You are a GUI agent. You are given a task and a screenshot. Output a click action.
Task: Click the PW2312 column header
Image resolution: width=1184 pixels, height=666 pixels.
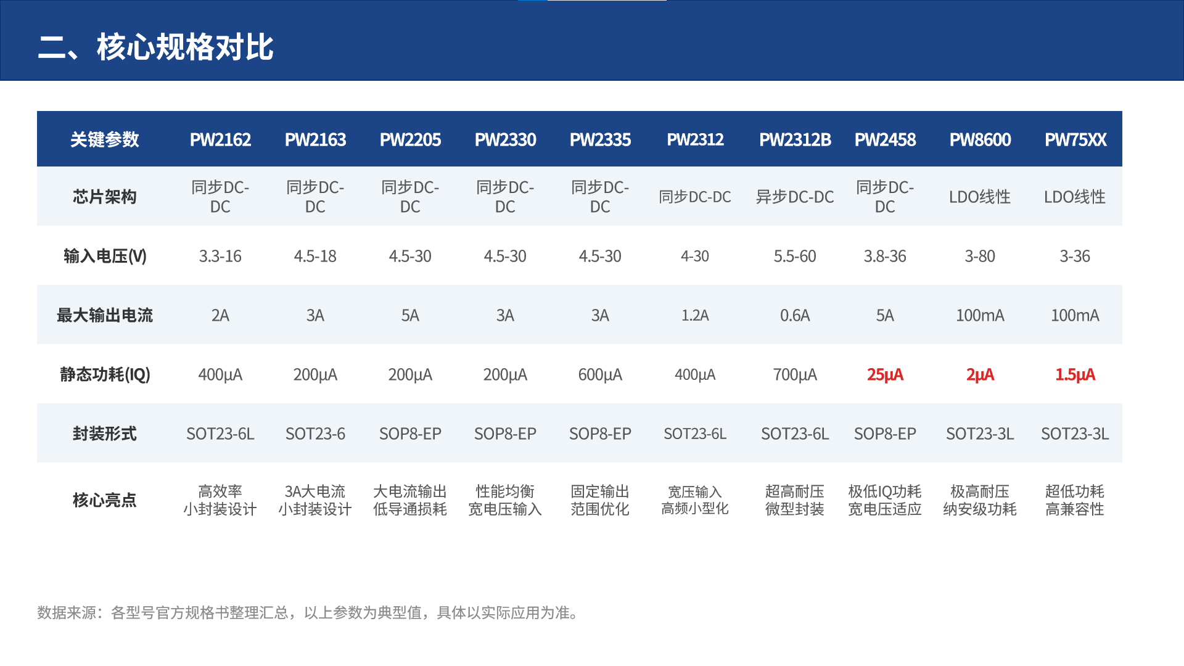point(695,139)
